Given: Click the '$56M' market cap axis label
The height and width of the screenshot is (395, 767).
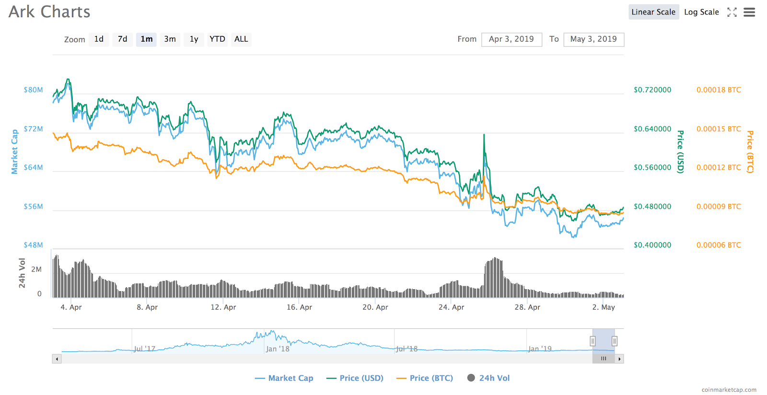Looking at the screenshot, I should coord(34,207).
